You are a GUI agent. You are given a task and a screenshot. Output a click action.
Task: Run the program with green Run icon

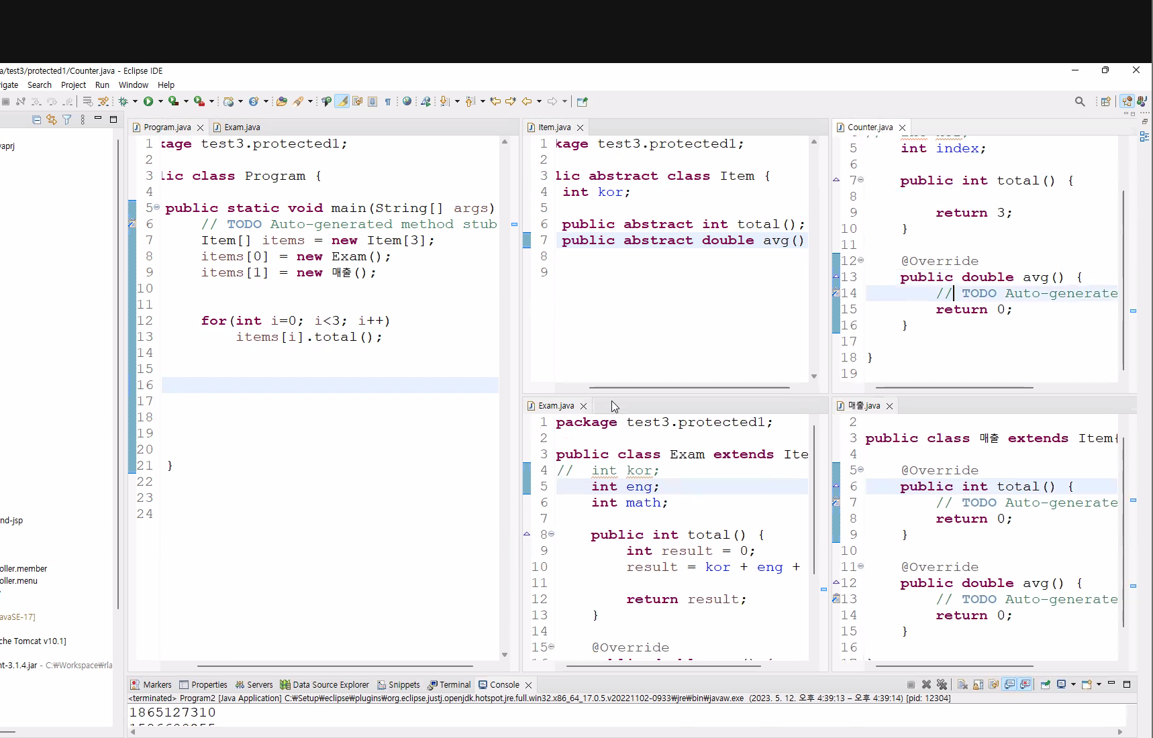pyautogui.click(x=148, y=101)
